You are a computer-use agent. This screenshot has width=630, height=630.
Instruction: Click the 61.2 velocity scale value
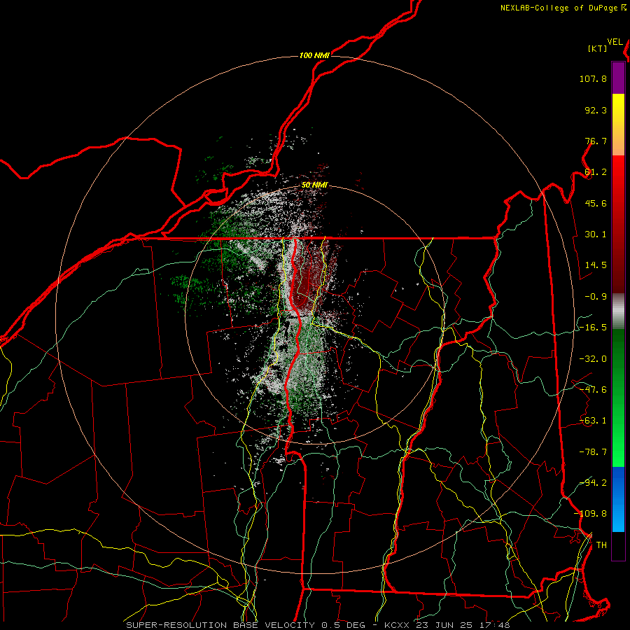point(596,172)
